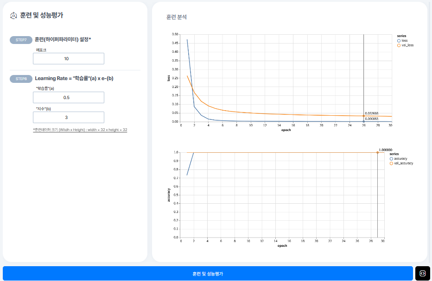
Task: Click the loss legend circle
Action: click(x=399, y=41)
